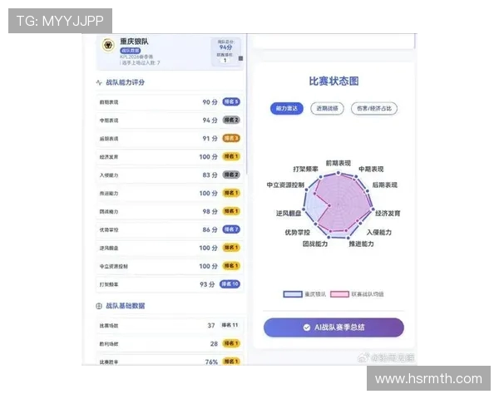This screenshot has height=399, width=499.
Task: Click the 76% win rate value
Action: [211, 362]
